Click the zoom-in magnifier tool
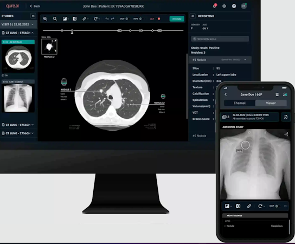The width and height of the screenshot is (295, 244). coord(45,18)
